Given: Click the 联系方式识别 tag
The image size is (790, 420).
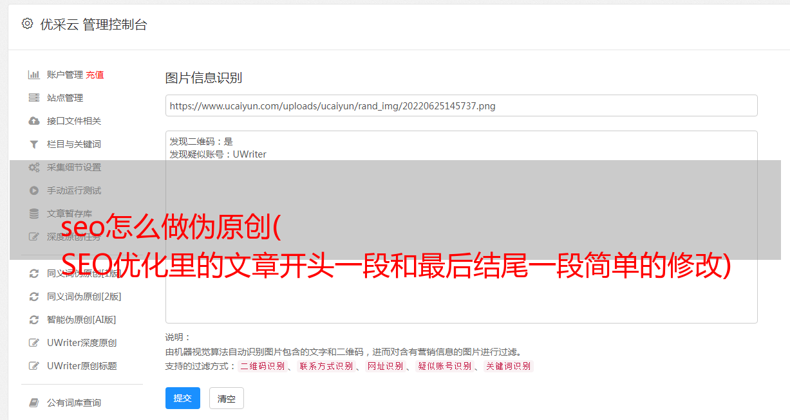Looking at the screenshot, I should [326, 366].
